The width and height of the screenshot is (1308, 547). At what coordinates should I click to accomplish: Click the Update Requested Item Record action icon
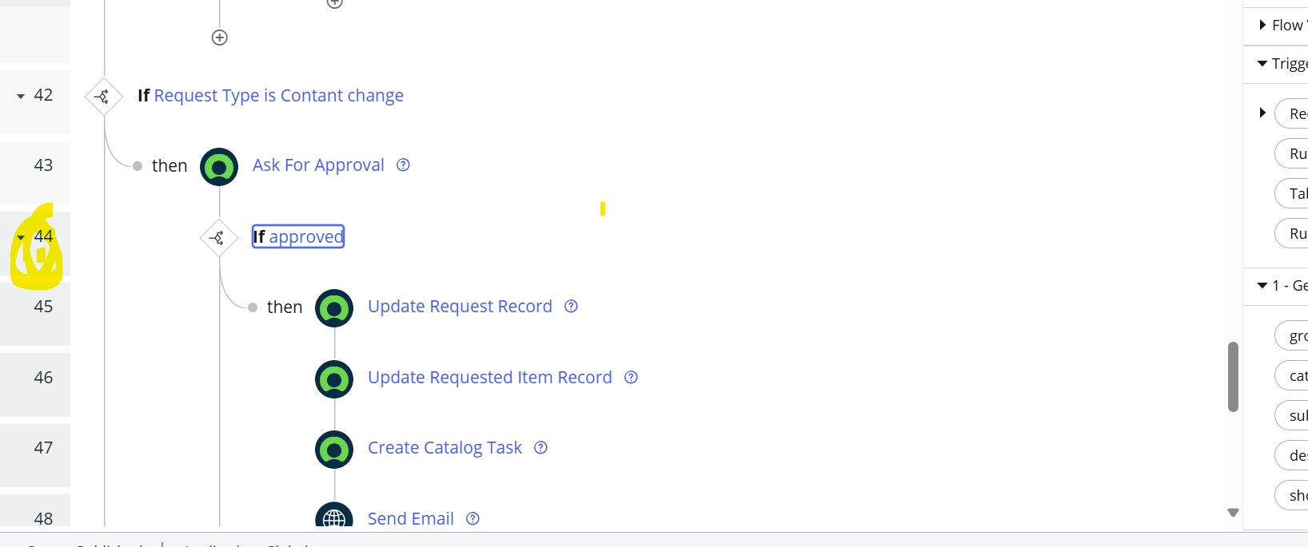tap(334, 379)
